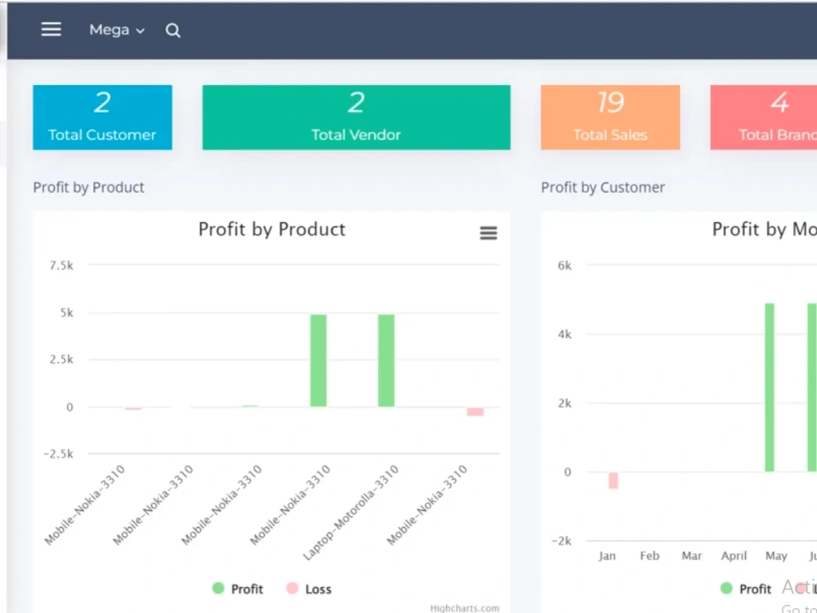Open the Total Brand card

(764, 117)
